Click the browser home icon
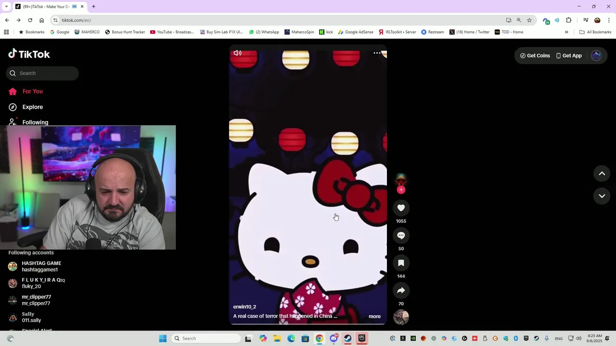Image resolution: width=616 pixels, height=346 pixels. pos(41,20)
